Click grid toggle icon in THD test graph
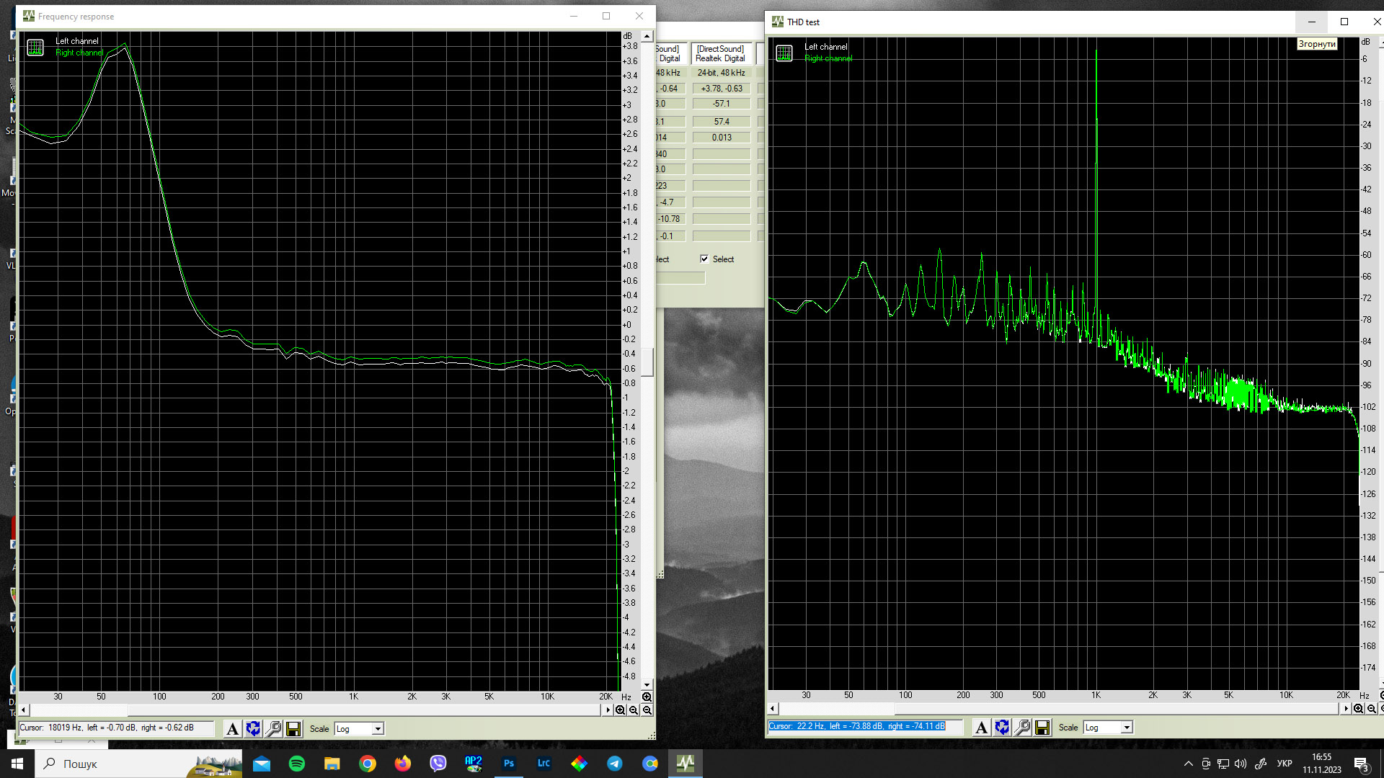The width and height of the screenshot is (1384, 778). [x=784, y=53]
